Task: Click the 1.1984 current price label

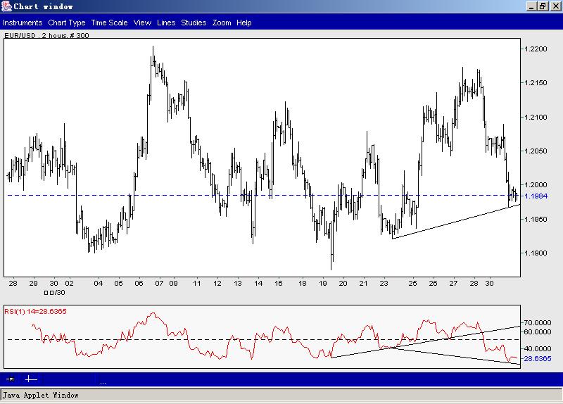Action: [x=536, y=196]
